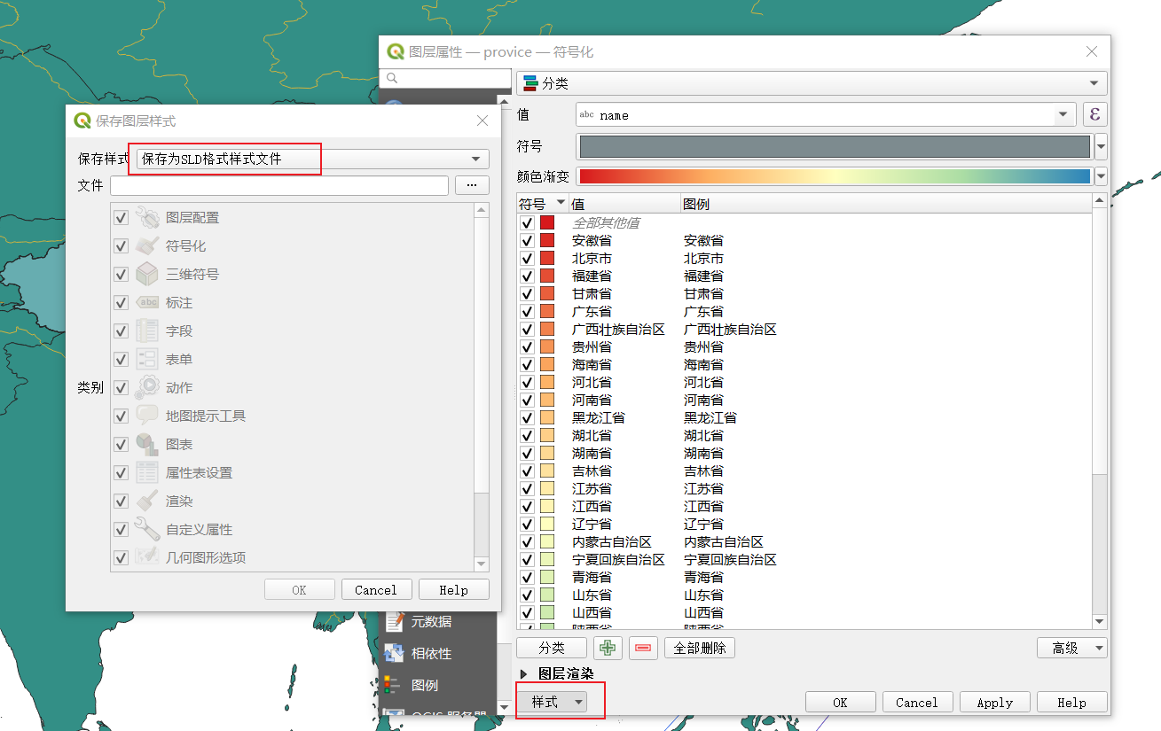Uncheck the 符号化 save category
Viewport: 1161px width, 731px height.
pos(121,245)
